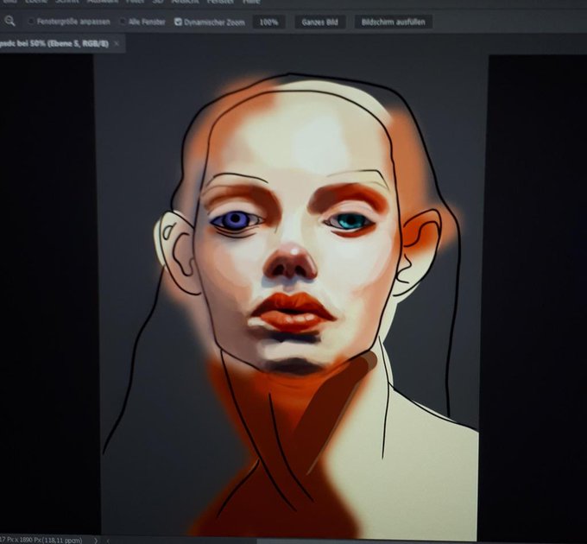Open the Ansicht menu
The height and width of the screenshot is (544, 587).
pyautogui.click(x=185, y=2)
